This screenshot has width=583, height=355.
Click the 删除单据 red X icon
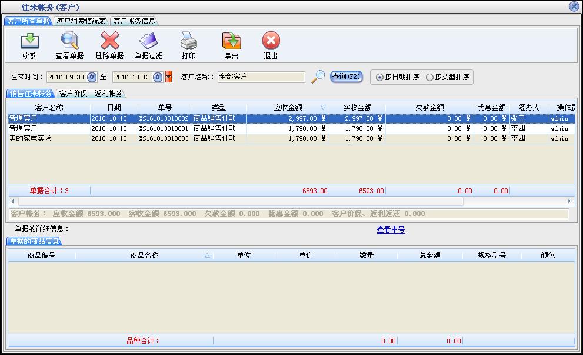tap(109, 42)
